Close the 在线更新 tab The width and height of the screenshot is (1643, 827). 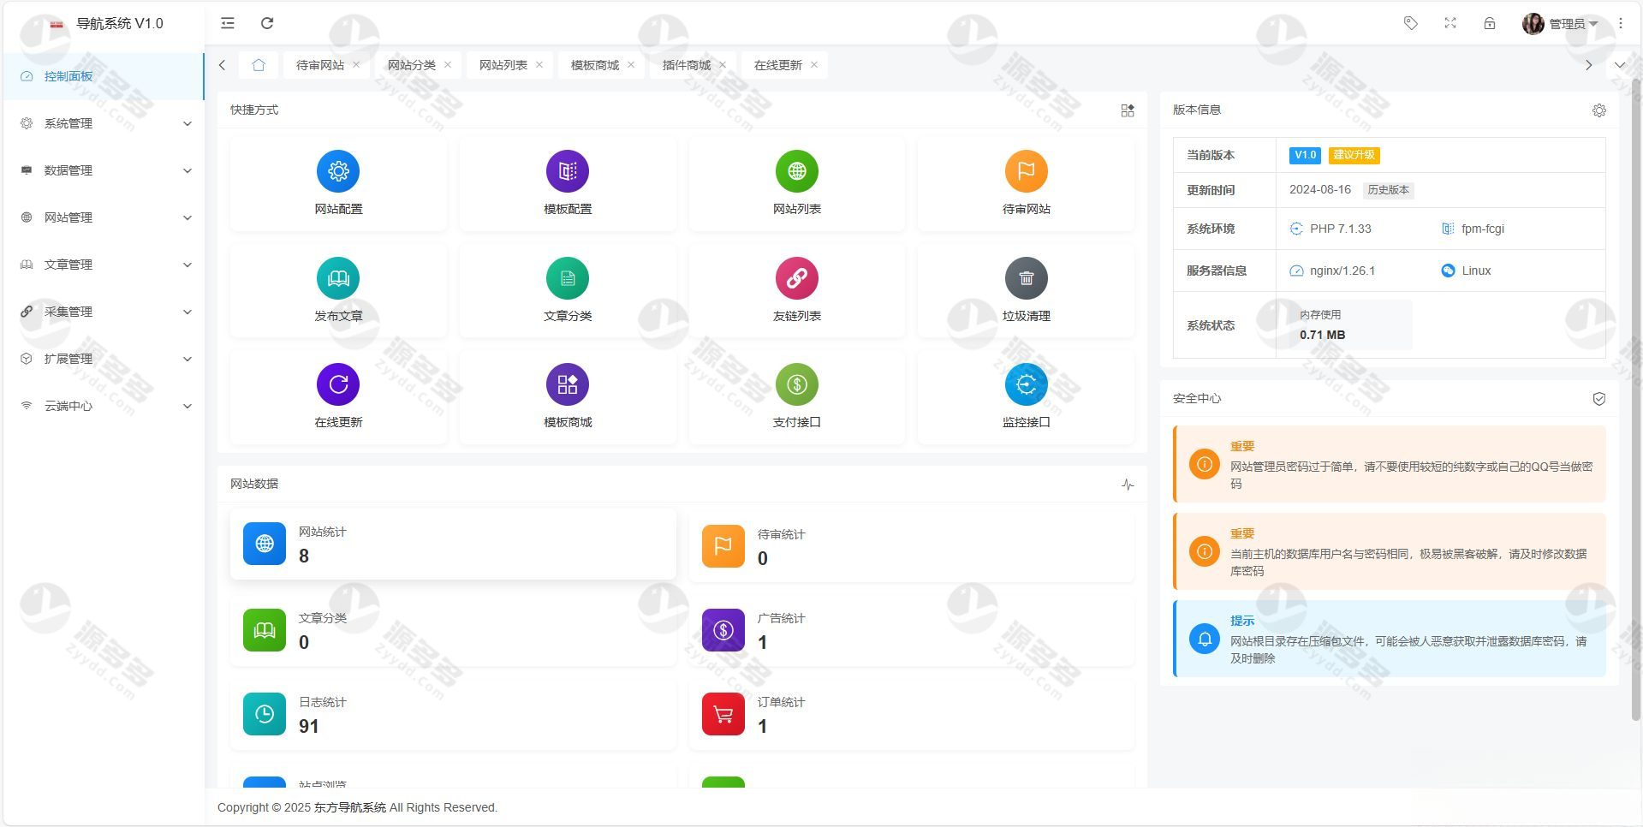(x=814, y=65)
